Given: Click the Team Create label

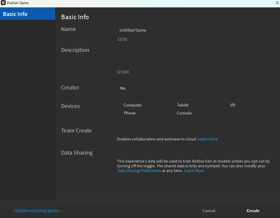Looking at the screenshot, I should [x=76, y=130].
